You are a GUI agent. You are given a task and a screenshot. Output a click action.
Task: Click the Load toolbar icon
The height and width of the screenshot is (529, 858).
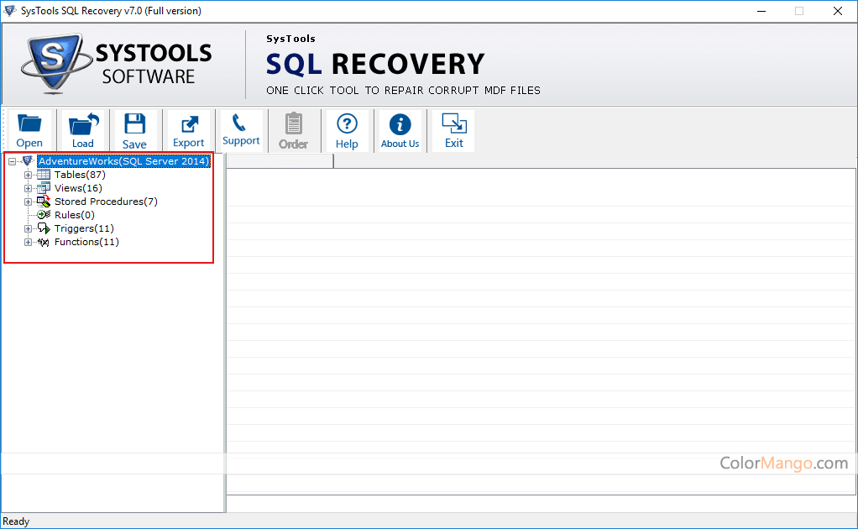[x=82, y=130]
